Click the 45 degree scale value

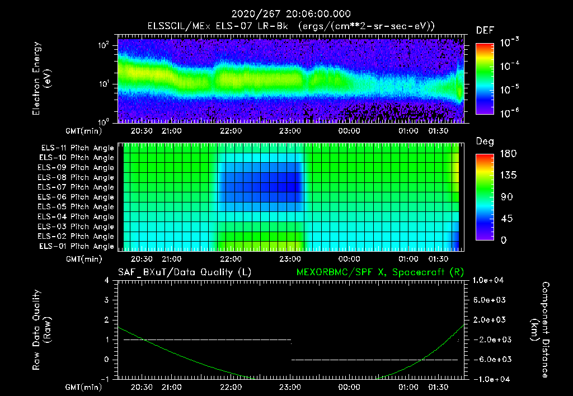(507, 219)
